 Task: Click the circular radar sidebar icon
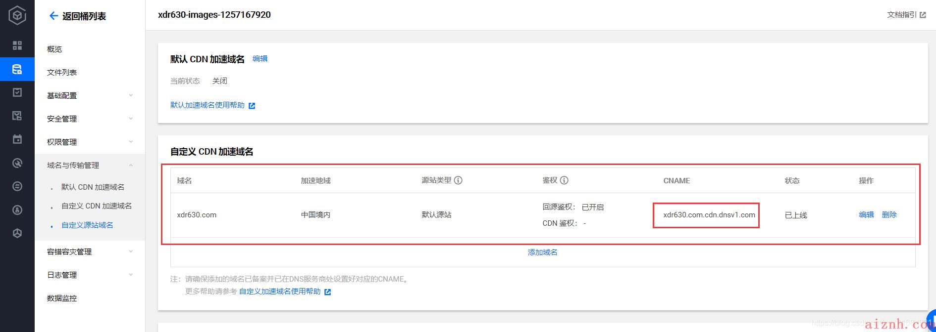[17, 163]
